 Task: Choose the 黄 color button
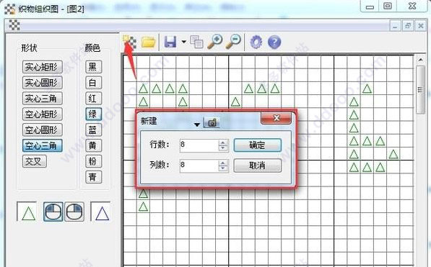[x=93, y=145]
